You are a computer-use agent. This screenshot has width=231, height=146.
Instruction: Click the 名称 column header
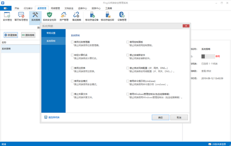(20, 42)
